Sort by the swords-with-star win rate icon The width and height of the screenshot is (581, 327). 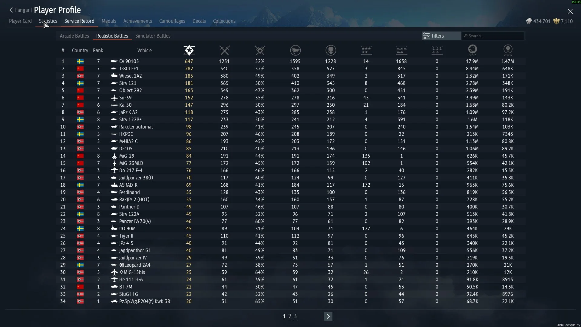260,50
